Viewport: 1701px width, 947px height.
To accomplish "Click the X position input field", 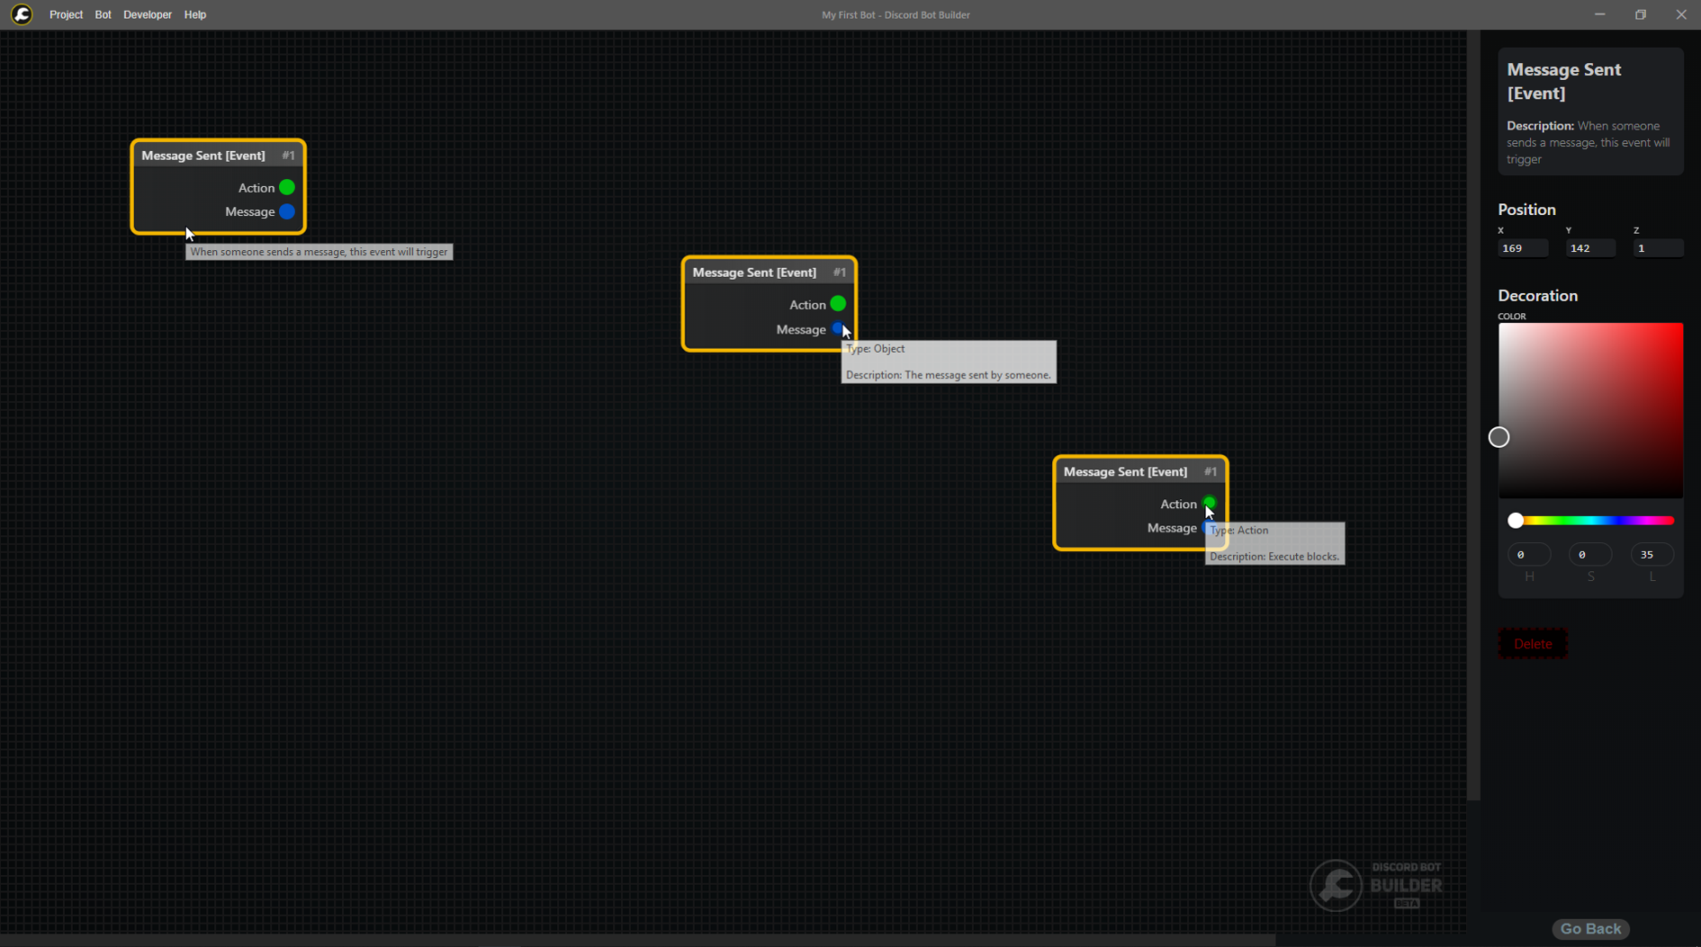I will tap(1523, 248).
